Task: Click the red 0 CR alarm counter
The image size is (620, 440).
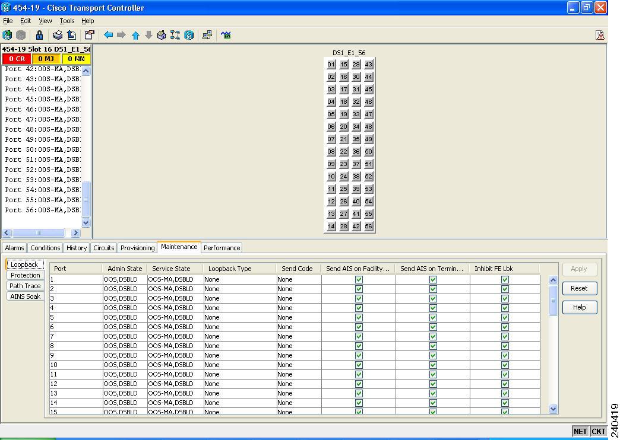Action: coord(17,59)
